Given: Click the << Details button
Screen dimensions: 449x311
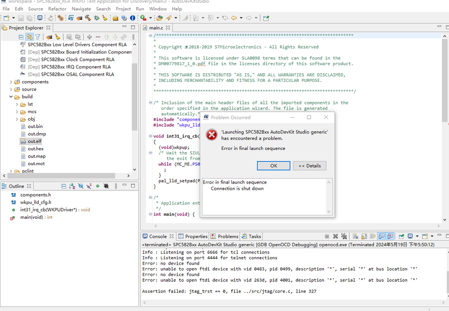Looking at the screenshot, I should pos(310,166).
